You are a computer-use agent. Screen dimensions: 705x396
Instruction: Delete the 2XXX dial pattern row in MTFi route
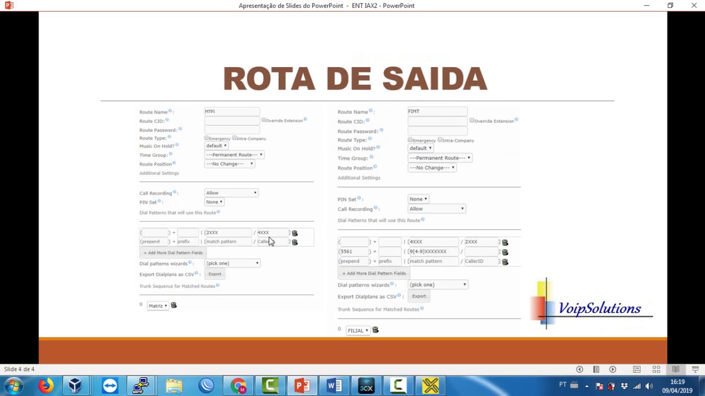tap(295, 233)
